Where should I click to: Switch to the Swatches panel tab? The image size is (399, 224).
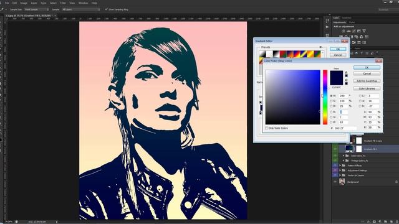(x=347, y=18)
